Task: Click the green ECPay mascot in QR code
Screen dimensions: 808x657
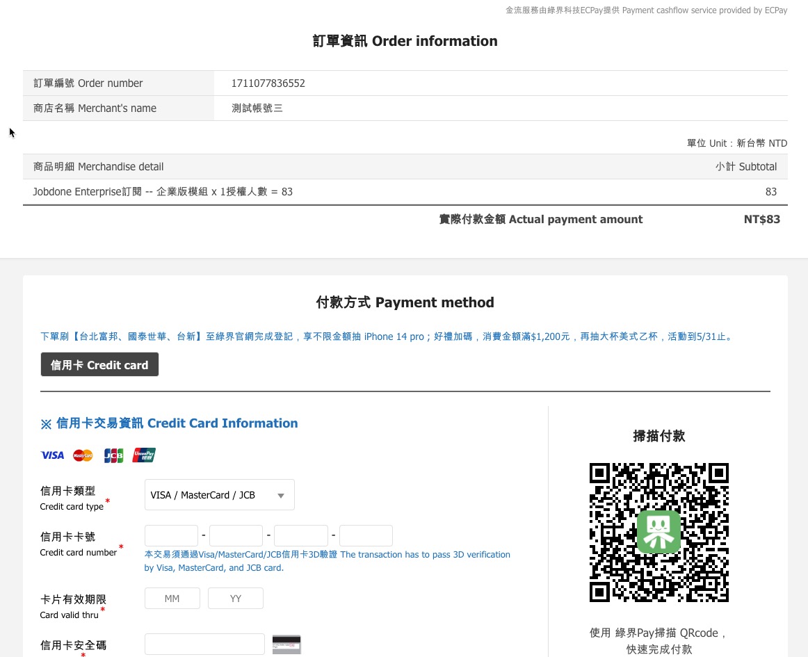Action: click(658, 532)
